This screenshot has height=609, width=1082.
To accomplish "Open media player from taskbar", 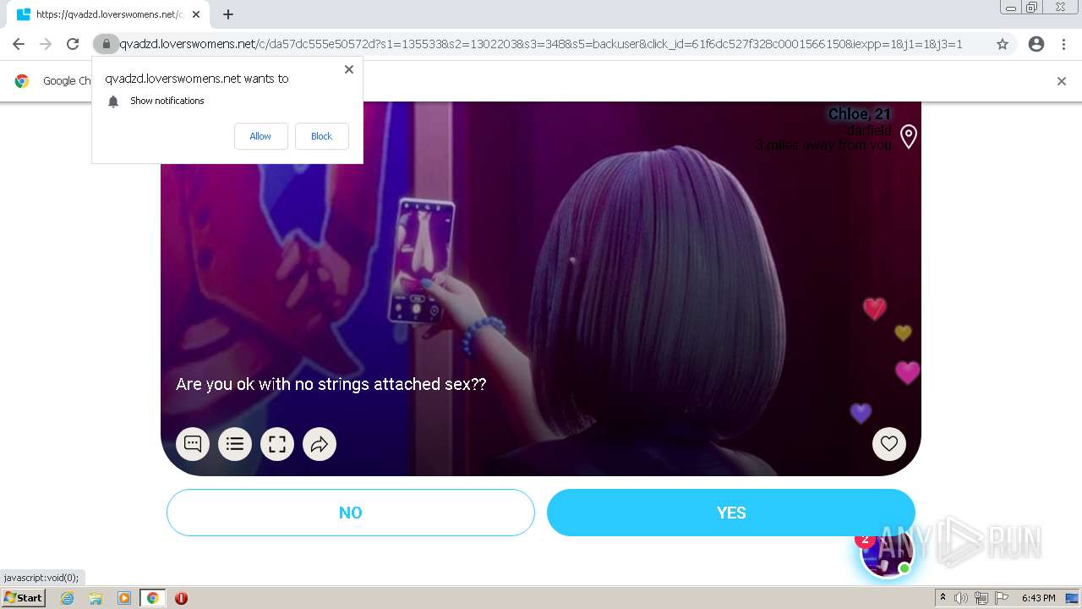I will click(x=124, y=598).
